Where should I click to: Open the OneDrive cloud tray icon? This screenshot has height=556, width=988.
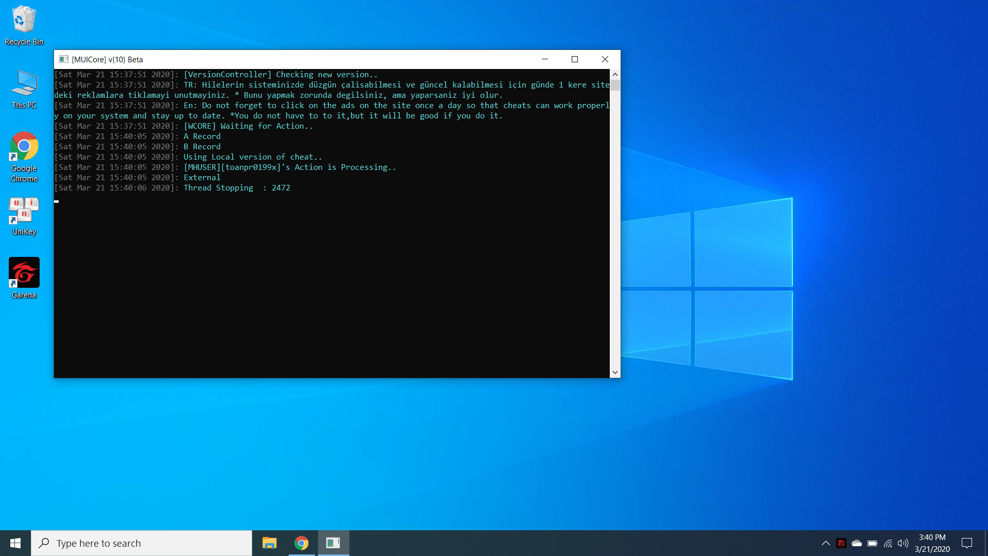pos(857,543)
